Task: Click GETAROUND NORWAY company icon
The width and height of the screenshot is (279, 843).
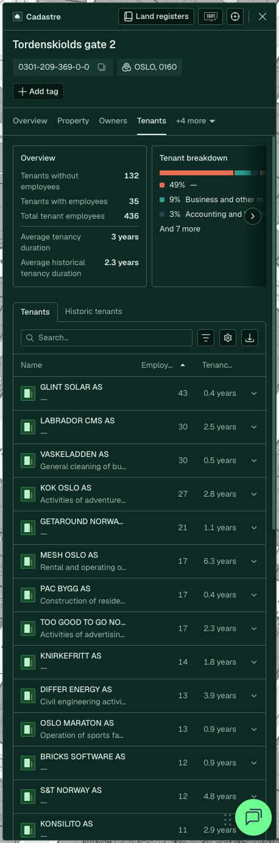Action: tap(28, 528)
